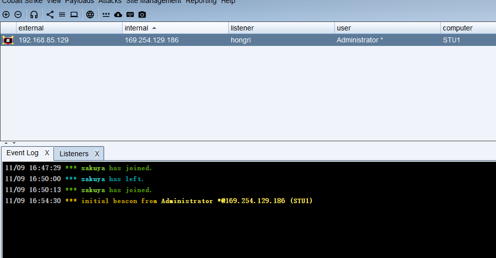Image resolution: width=496 pixels, height=258 pixels.
Task: Close the Listeners tab
Action: point(97,154)
